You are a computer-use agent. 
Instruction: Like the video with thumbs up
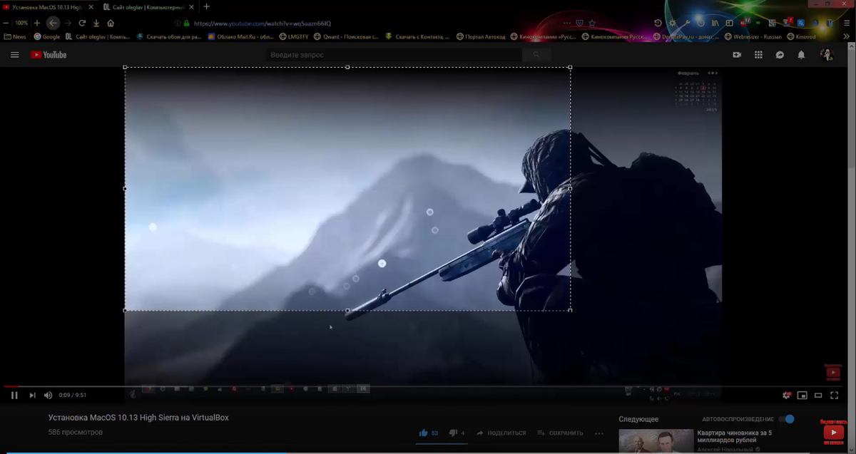(425, 433)
